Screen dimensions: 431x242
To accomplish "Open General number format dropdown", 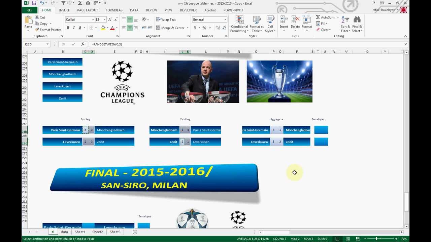I will tap(225, 19).
